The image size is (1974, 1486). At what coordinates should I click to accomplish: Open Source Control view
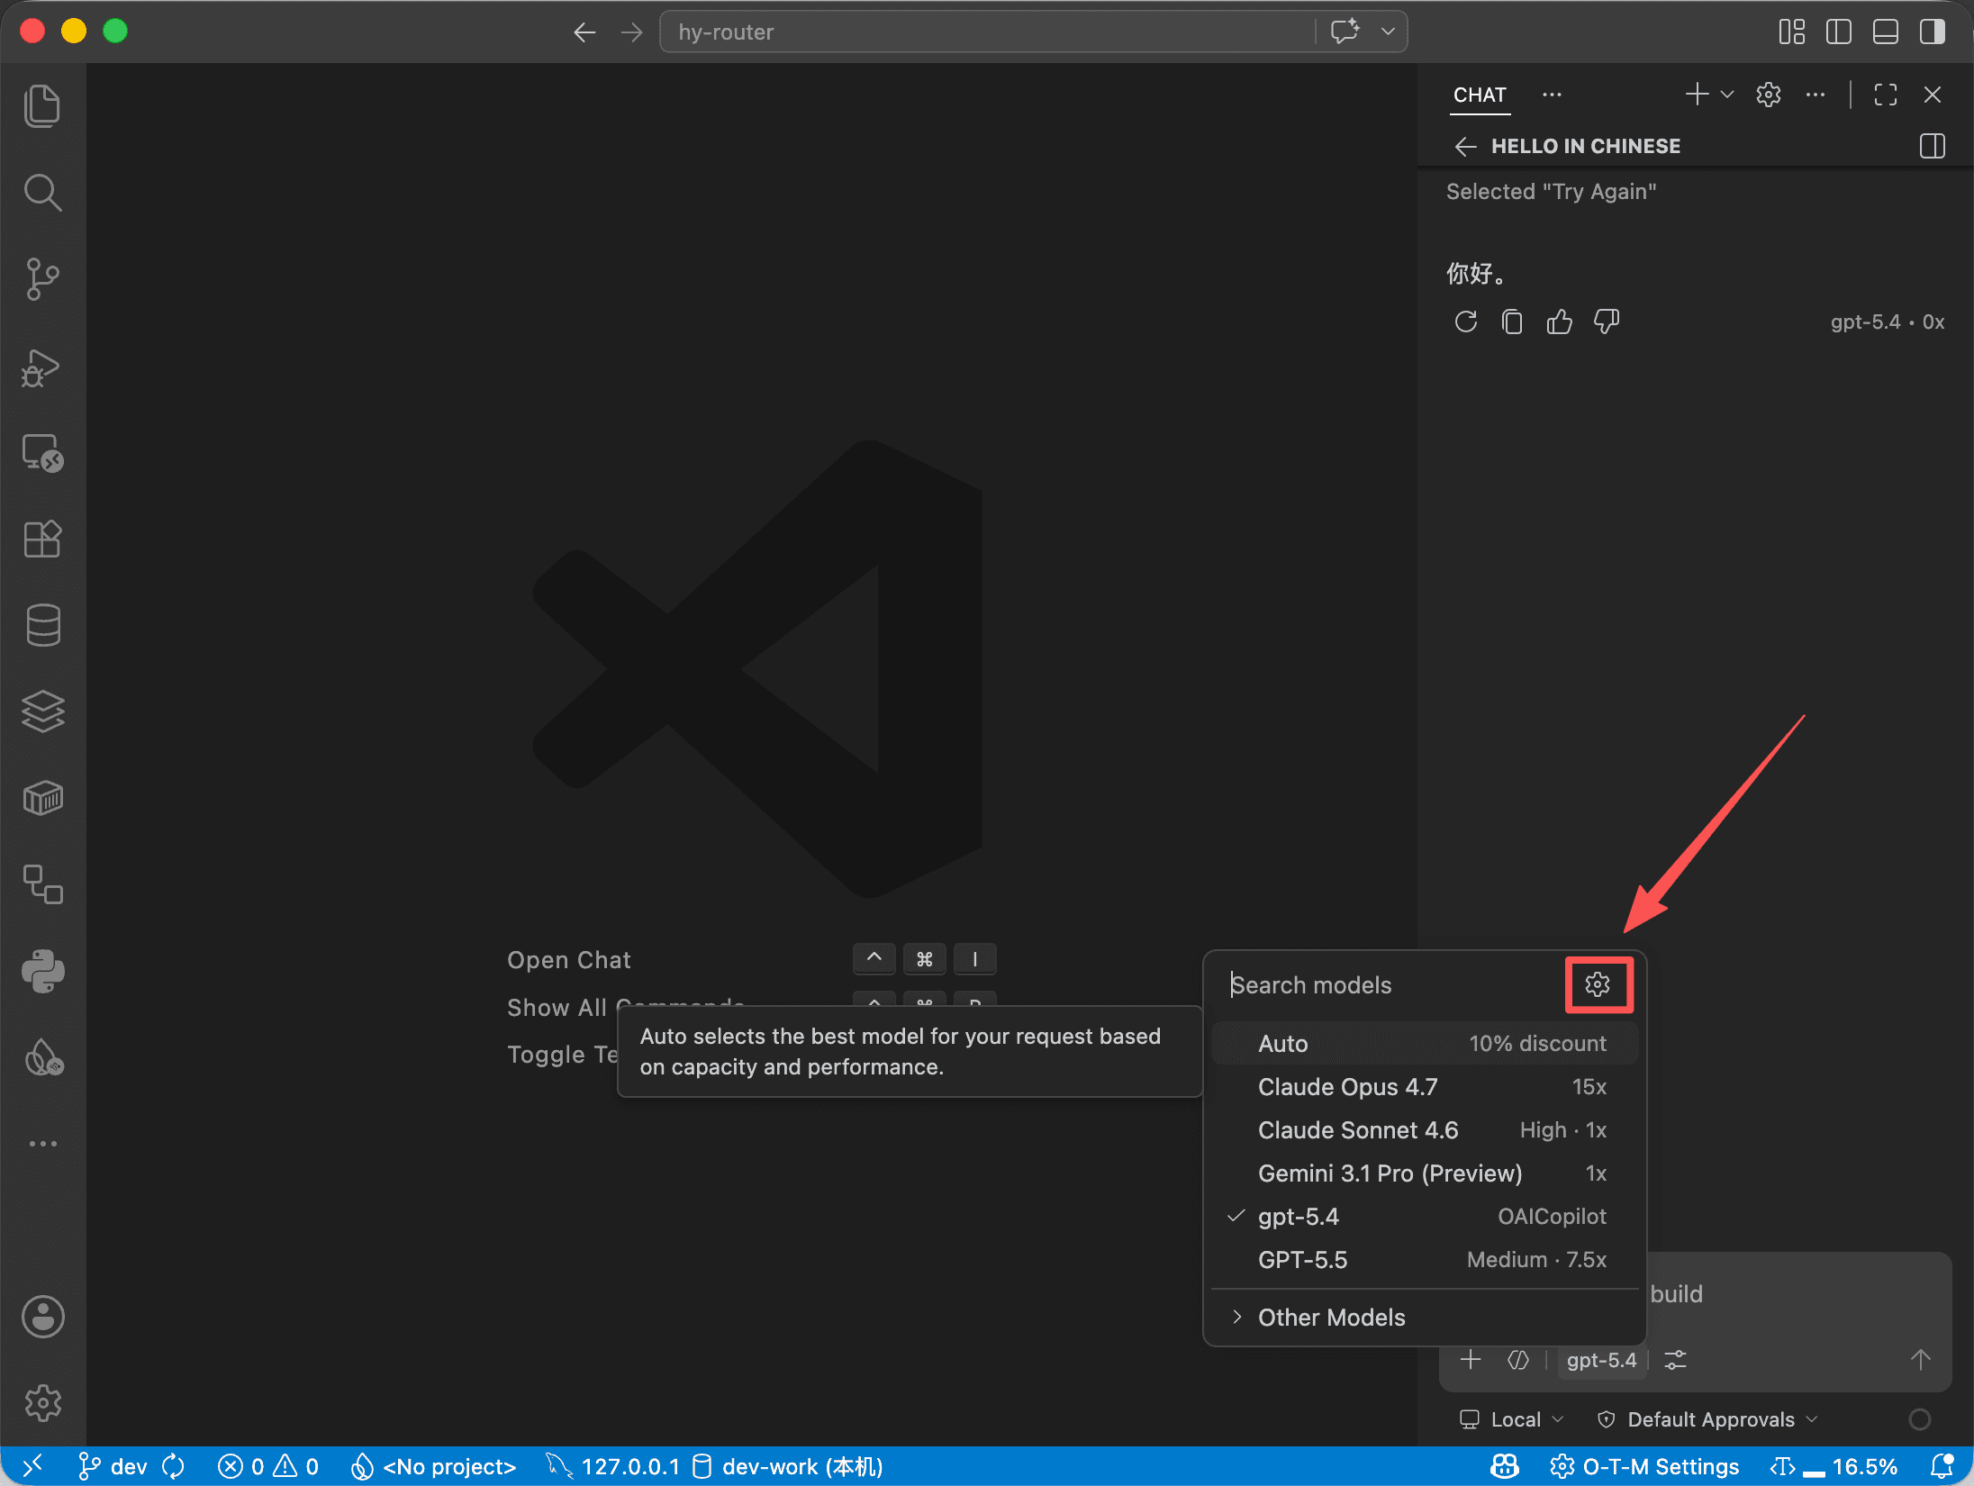(x=42, y=279)
